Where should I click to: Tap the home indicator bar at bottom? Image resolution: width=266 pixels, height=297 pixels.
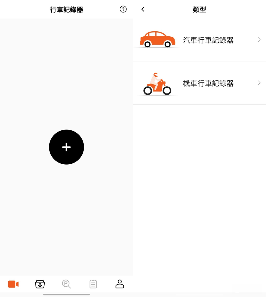pos(66,295)
